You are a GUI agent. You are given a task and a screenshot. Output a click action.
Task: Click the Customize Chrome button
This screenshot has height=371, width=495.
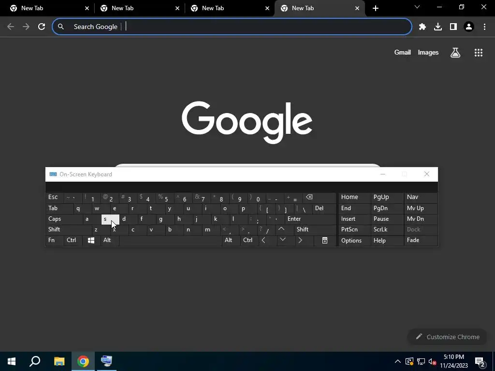tap(448, 337)
